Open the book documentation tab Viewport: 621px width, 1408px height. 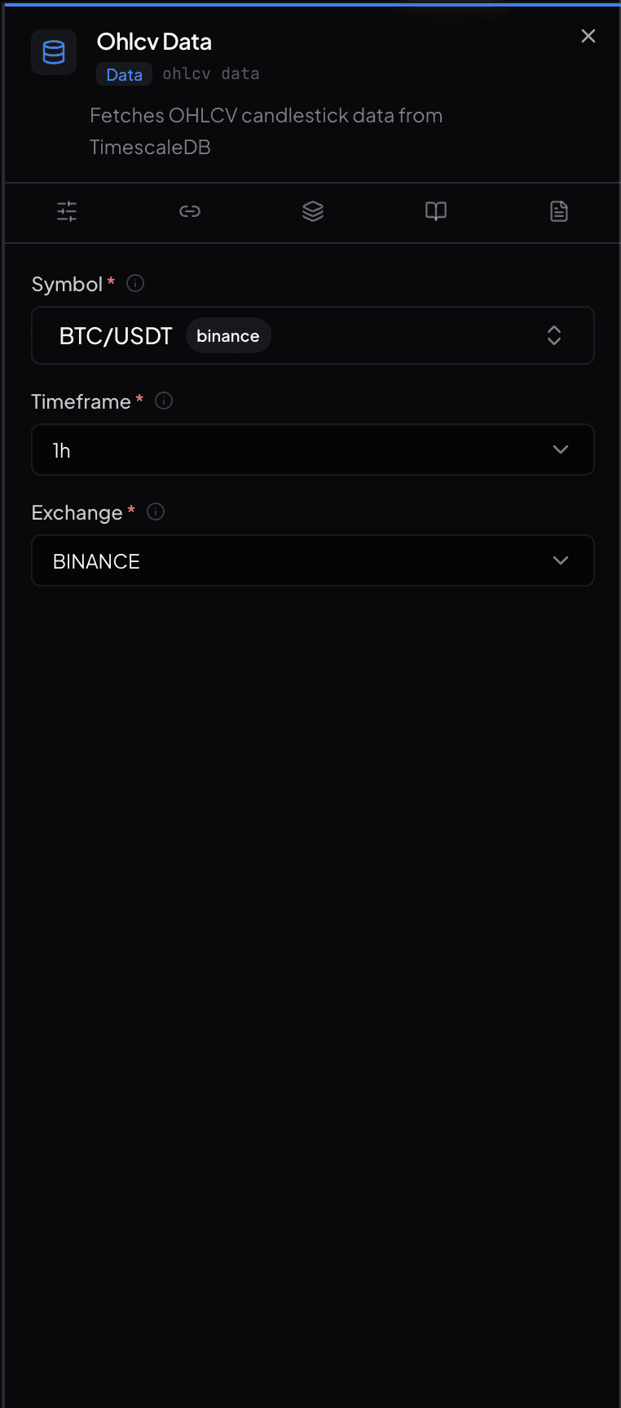tap(436, 212)
